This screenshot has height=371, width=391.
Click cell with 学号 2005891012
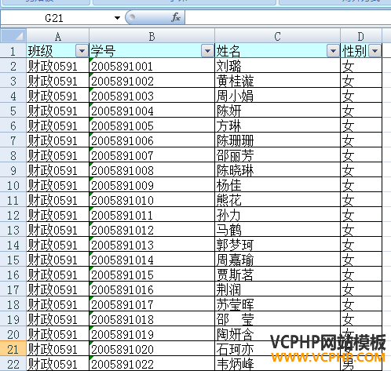click(152, 230)
